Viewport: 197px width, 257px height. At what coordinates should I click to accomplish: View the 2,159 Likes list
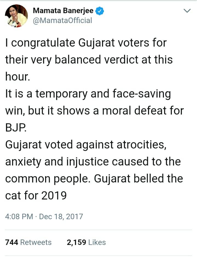pyautogui.click(x=86, y=242)
